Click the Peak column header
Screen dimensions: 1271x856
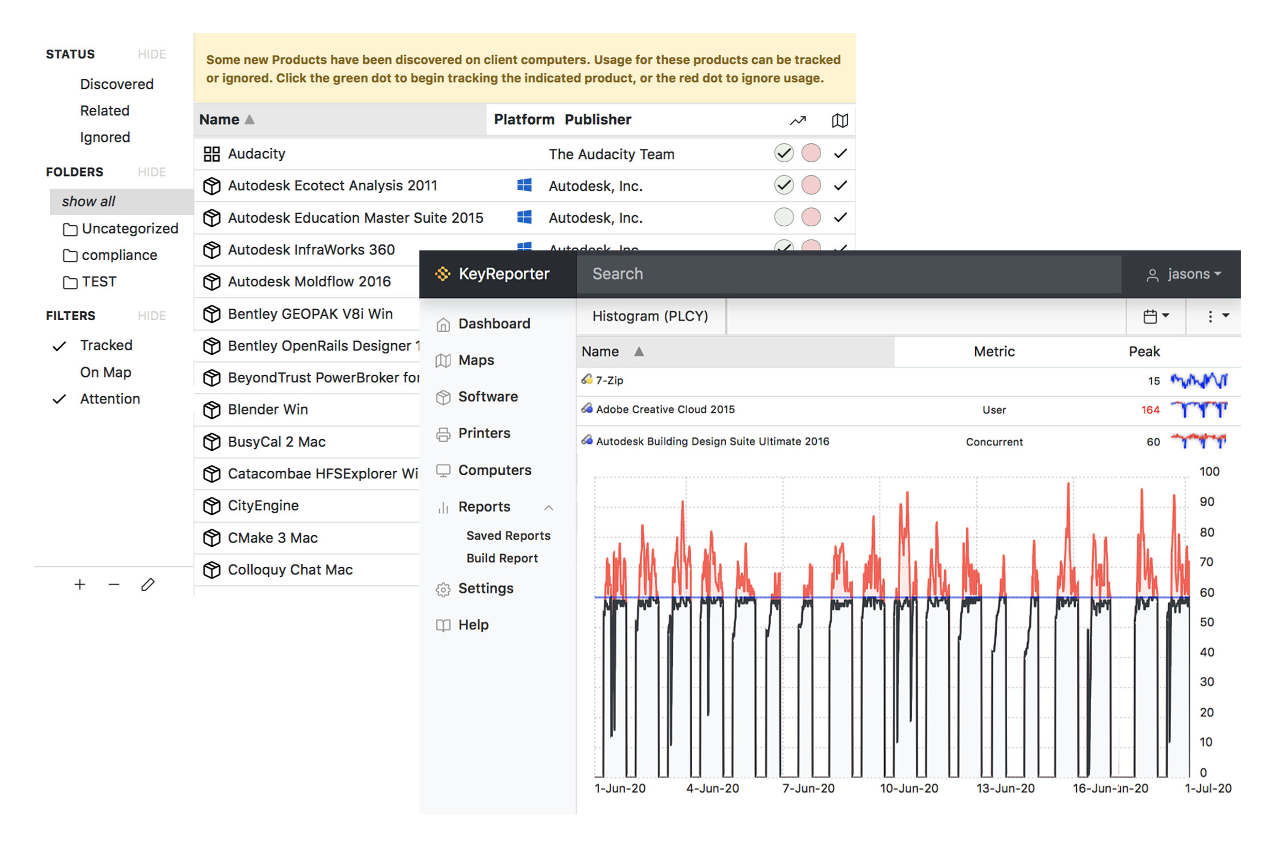point(1144,352)
